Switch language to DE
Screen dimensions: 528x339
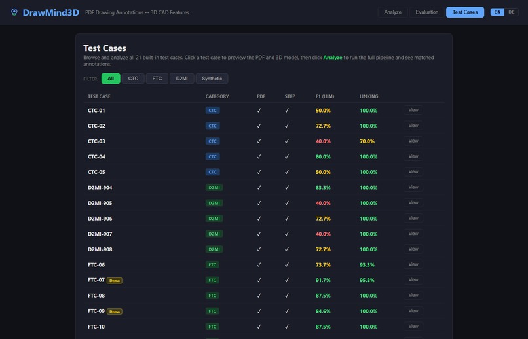pos(512,12)
